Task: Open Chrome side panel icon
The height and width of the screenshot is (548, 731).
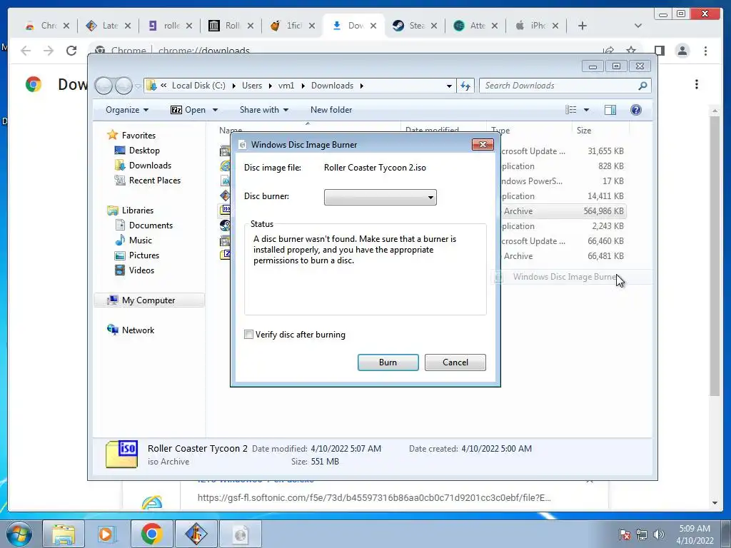Action: click(659, 51)
